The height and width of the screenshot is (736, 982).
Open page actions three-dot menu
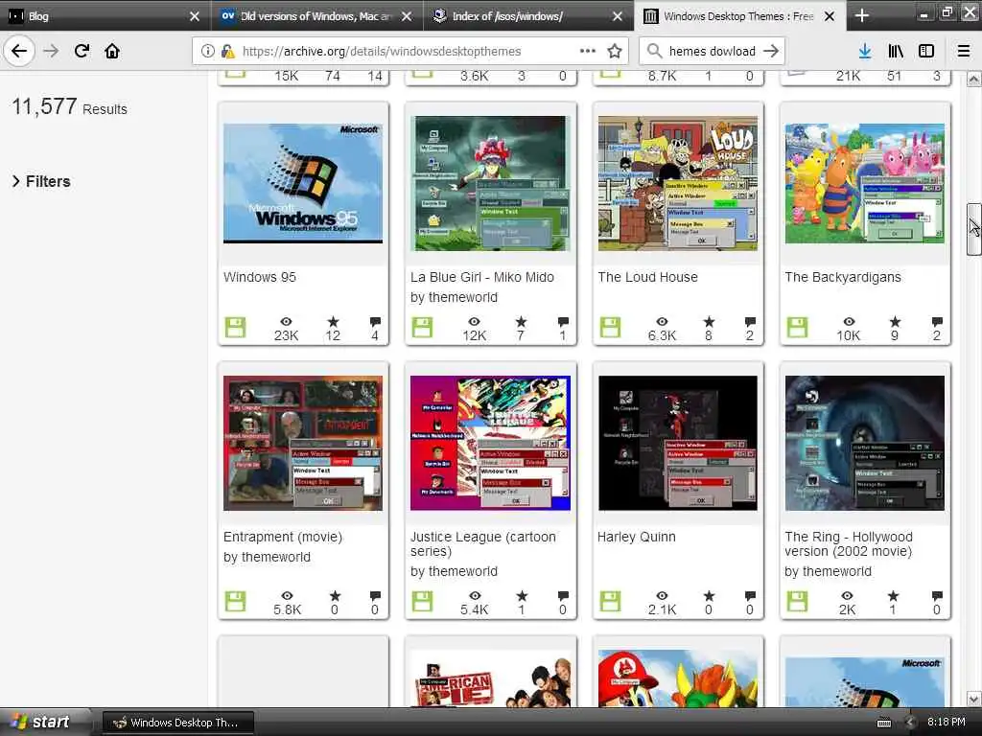pyautogui.click(x=588, y=51)
